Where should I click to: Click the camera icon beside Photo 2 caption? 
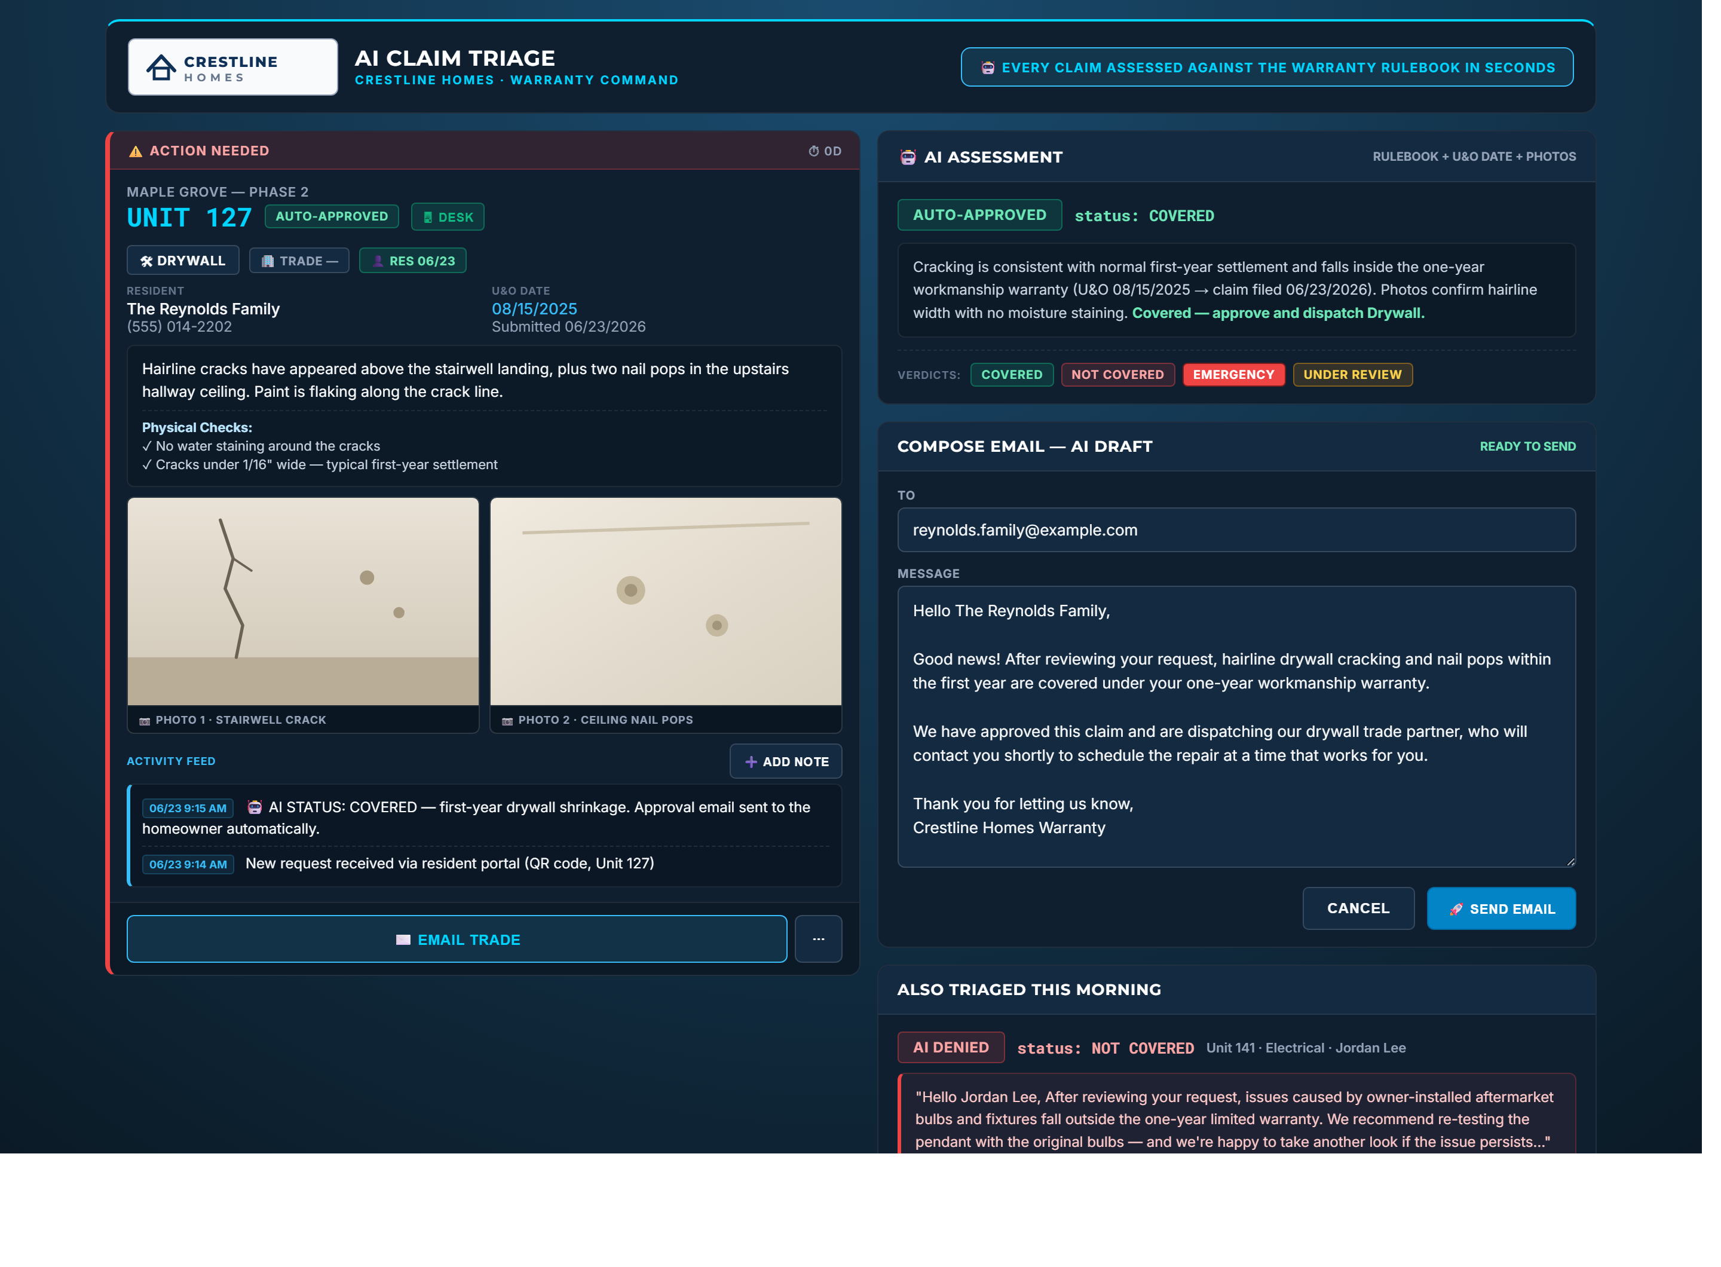point(507,721)
